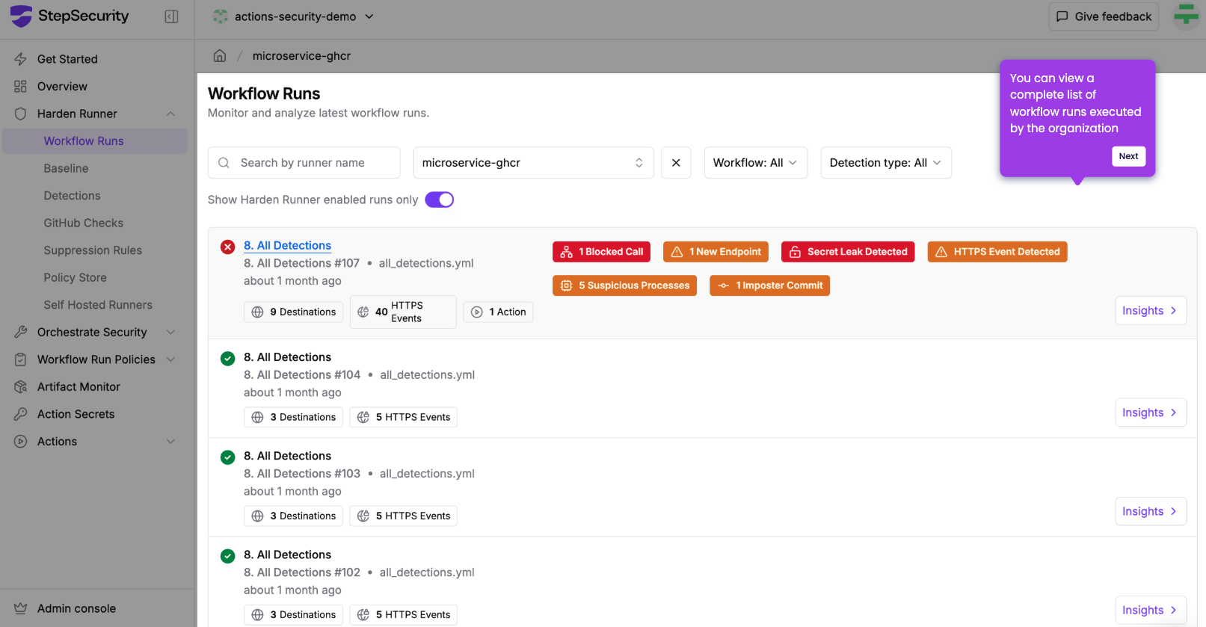Click 3 Destinations chip of run #104
Image resolution: width=1206 pixels, height=627 pixels.
pos(293,417)
